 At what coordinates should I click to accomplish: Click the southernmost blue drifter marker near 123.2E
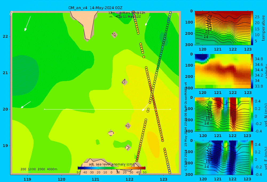coord(170,173)
